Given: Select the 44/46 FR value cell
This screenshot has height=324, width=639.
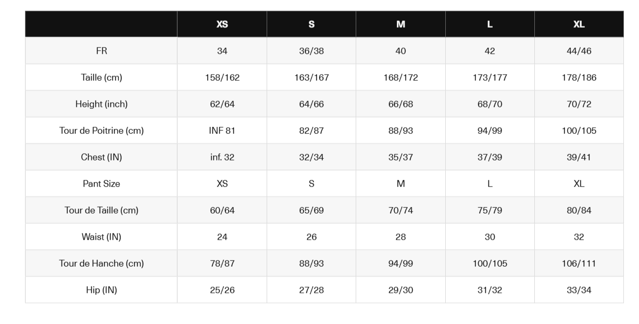Looking at the screenshot, I should 579,51.
